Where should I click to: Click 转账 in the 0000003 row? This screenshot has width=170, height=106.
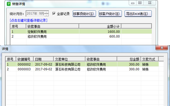coord(145,69)
